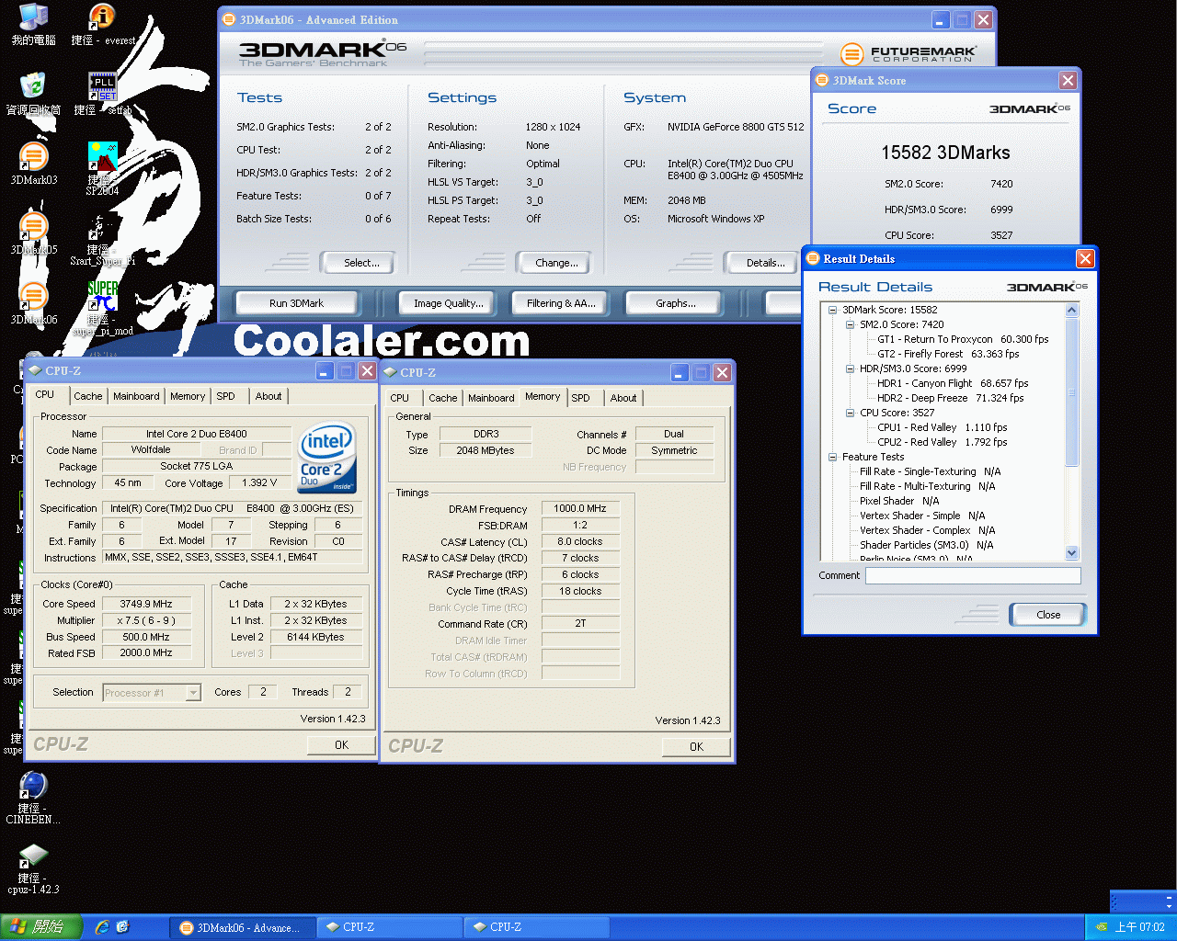Open the everest shortcut icon on desktop
Screen dimensions: 1177x941
102,24
